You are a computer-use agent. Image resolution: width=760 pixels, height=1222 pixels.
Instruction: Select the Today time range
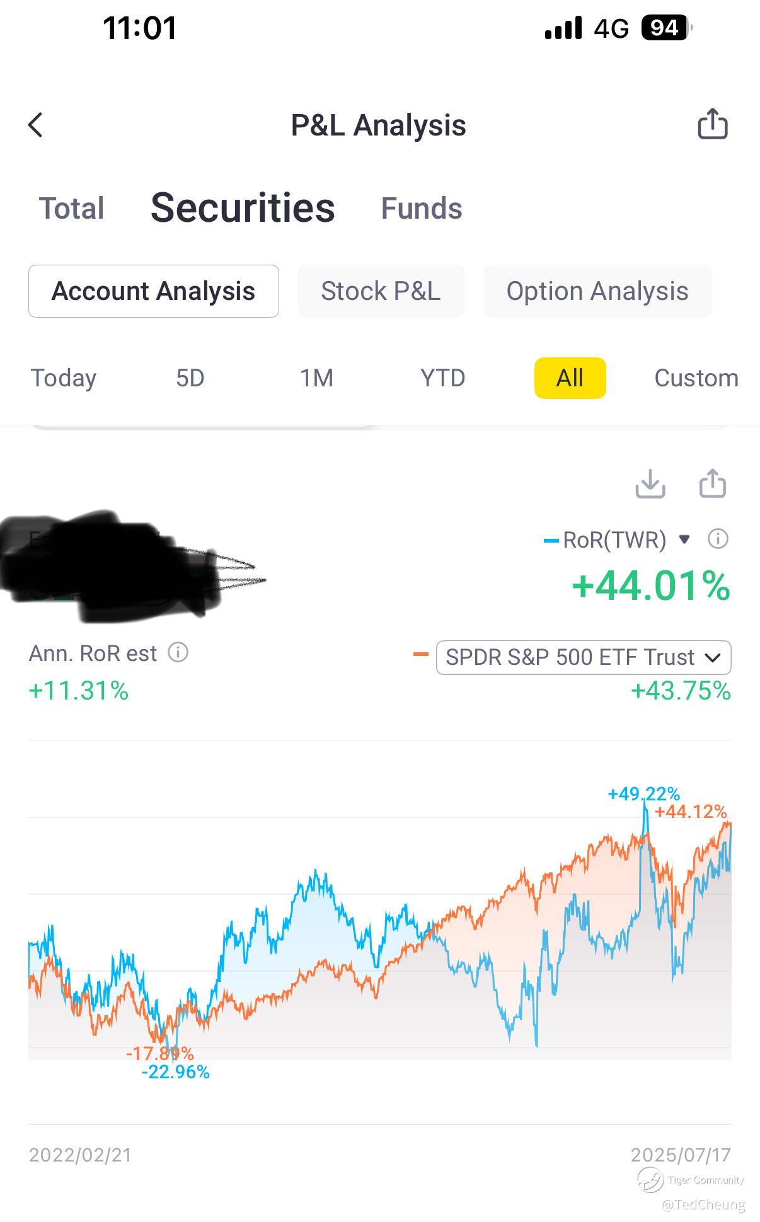click(64, 378)
